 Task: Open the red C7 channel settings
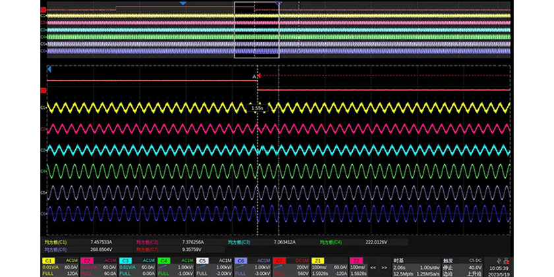[279, 261]
